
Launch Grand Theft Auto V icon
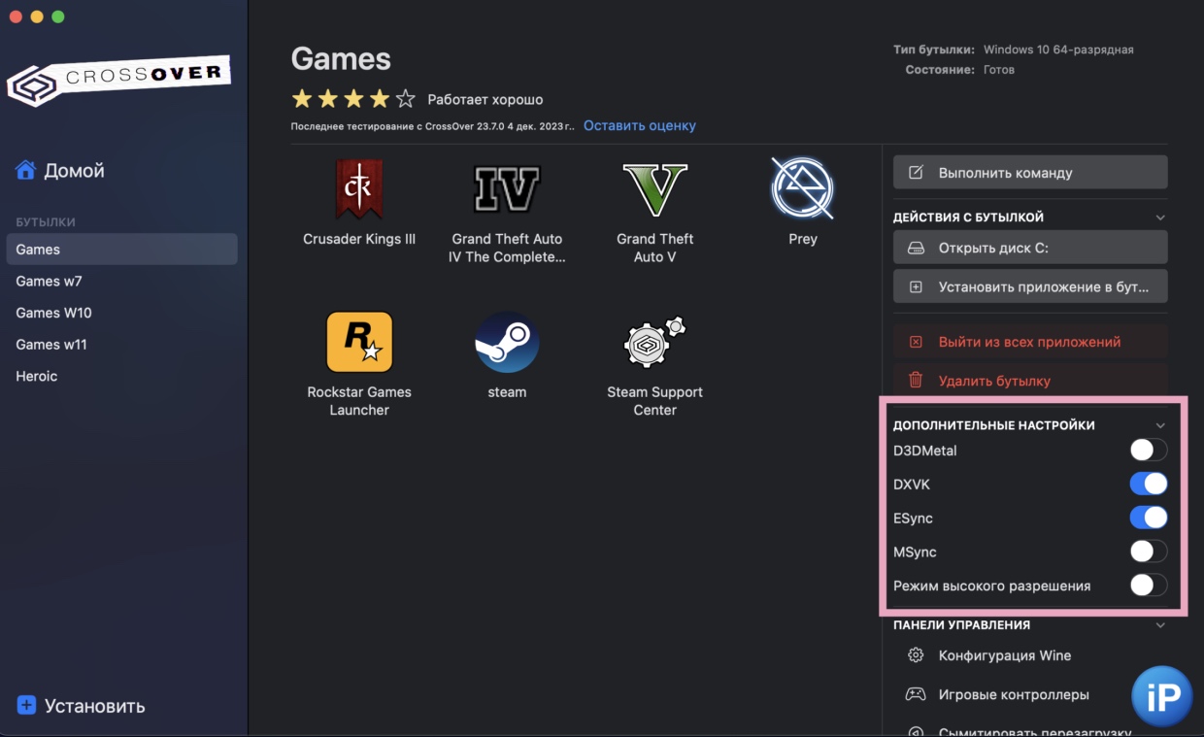(x=655, y=189)
